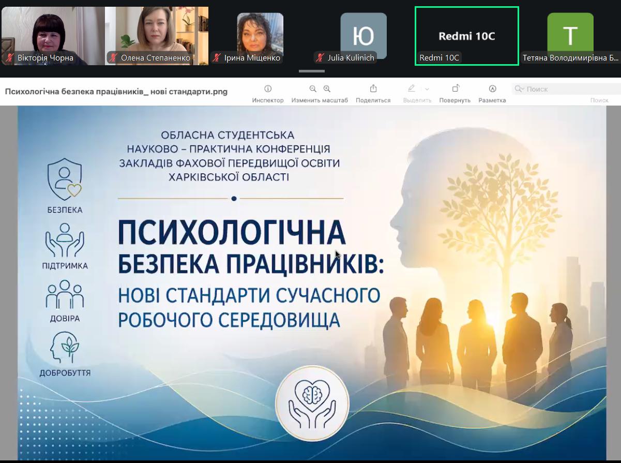Screen dimensions: 621x463
Task: Click Олена Степаненко video thumbnail
Action: (156, 31)
